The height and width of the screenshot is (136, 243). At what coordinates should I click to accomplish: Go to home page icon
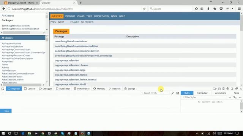click(215, 9)
